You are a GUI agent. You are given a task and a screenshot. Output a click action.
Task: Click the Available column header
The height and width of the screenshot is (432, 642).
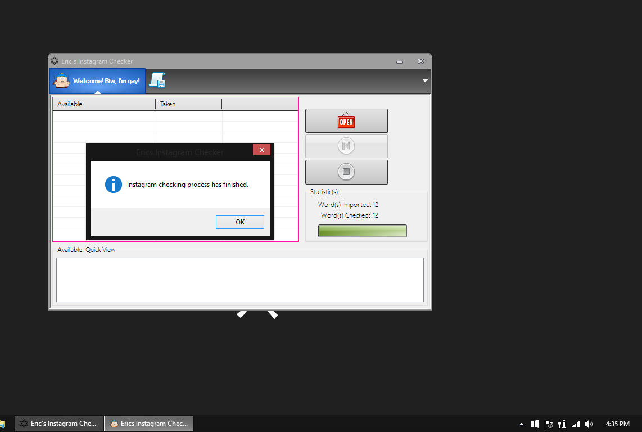click(104, 104)
